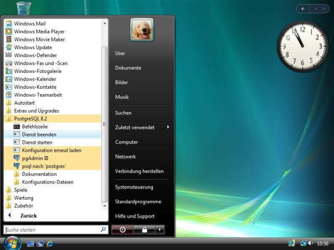This screenshot has height=250, width=334.
Task: Open Suchen from the Start menu
Action: pyautogui.click(x=123, y=113)
